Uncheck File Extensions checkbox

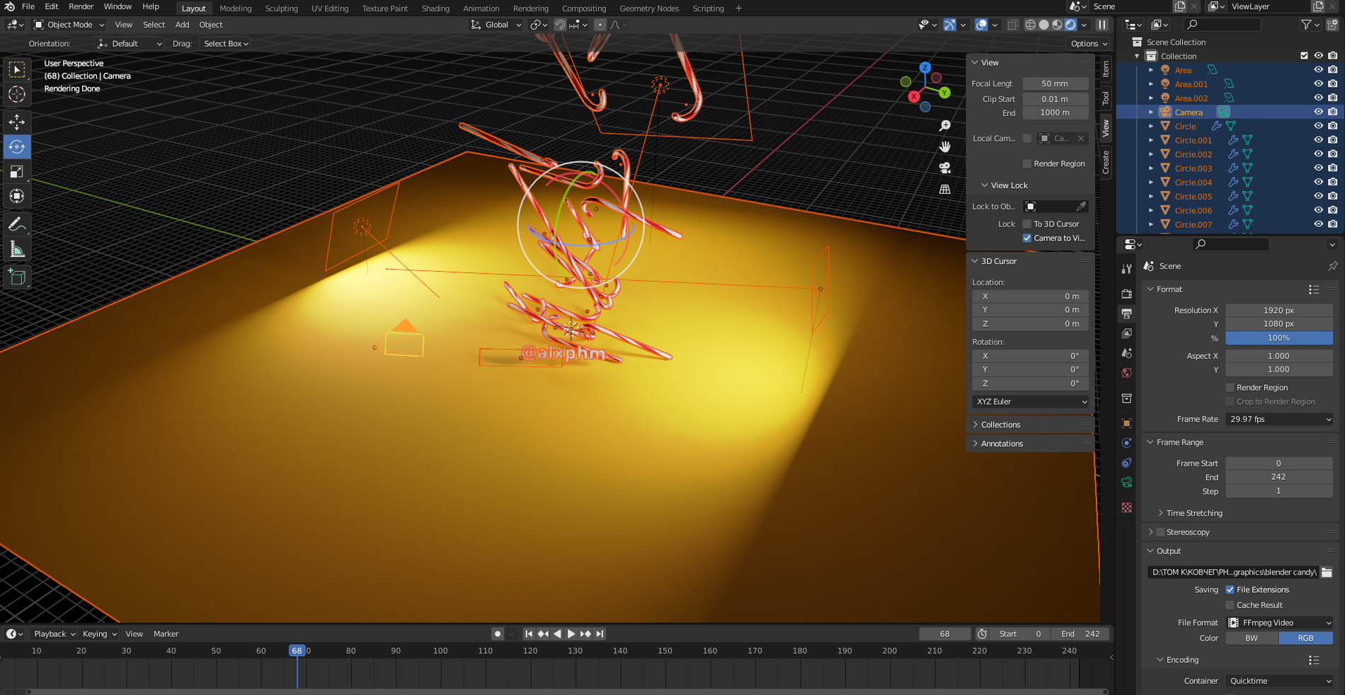click(1230, 590)
